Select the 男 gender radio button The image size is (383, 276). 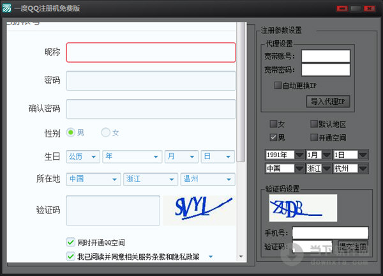point(71,132)
